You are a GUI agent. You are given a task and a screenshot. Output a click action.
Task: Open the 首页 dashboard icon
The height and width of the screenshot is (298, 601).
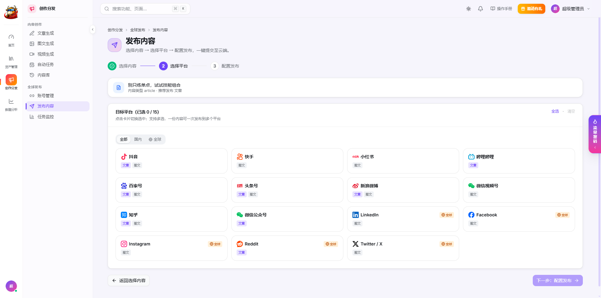(11, 40)
